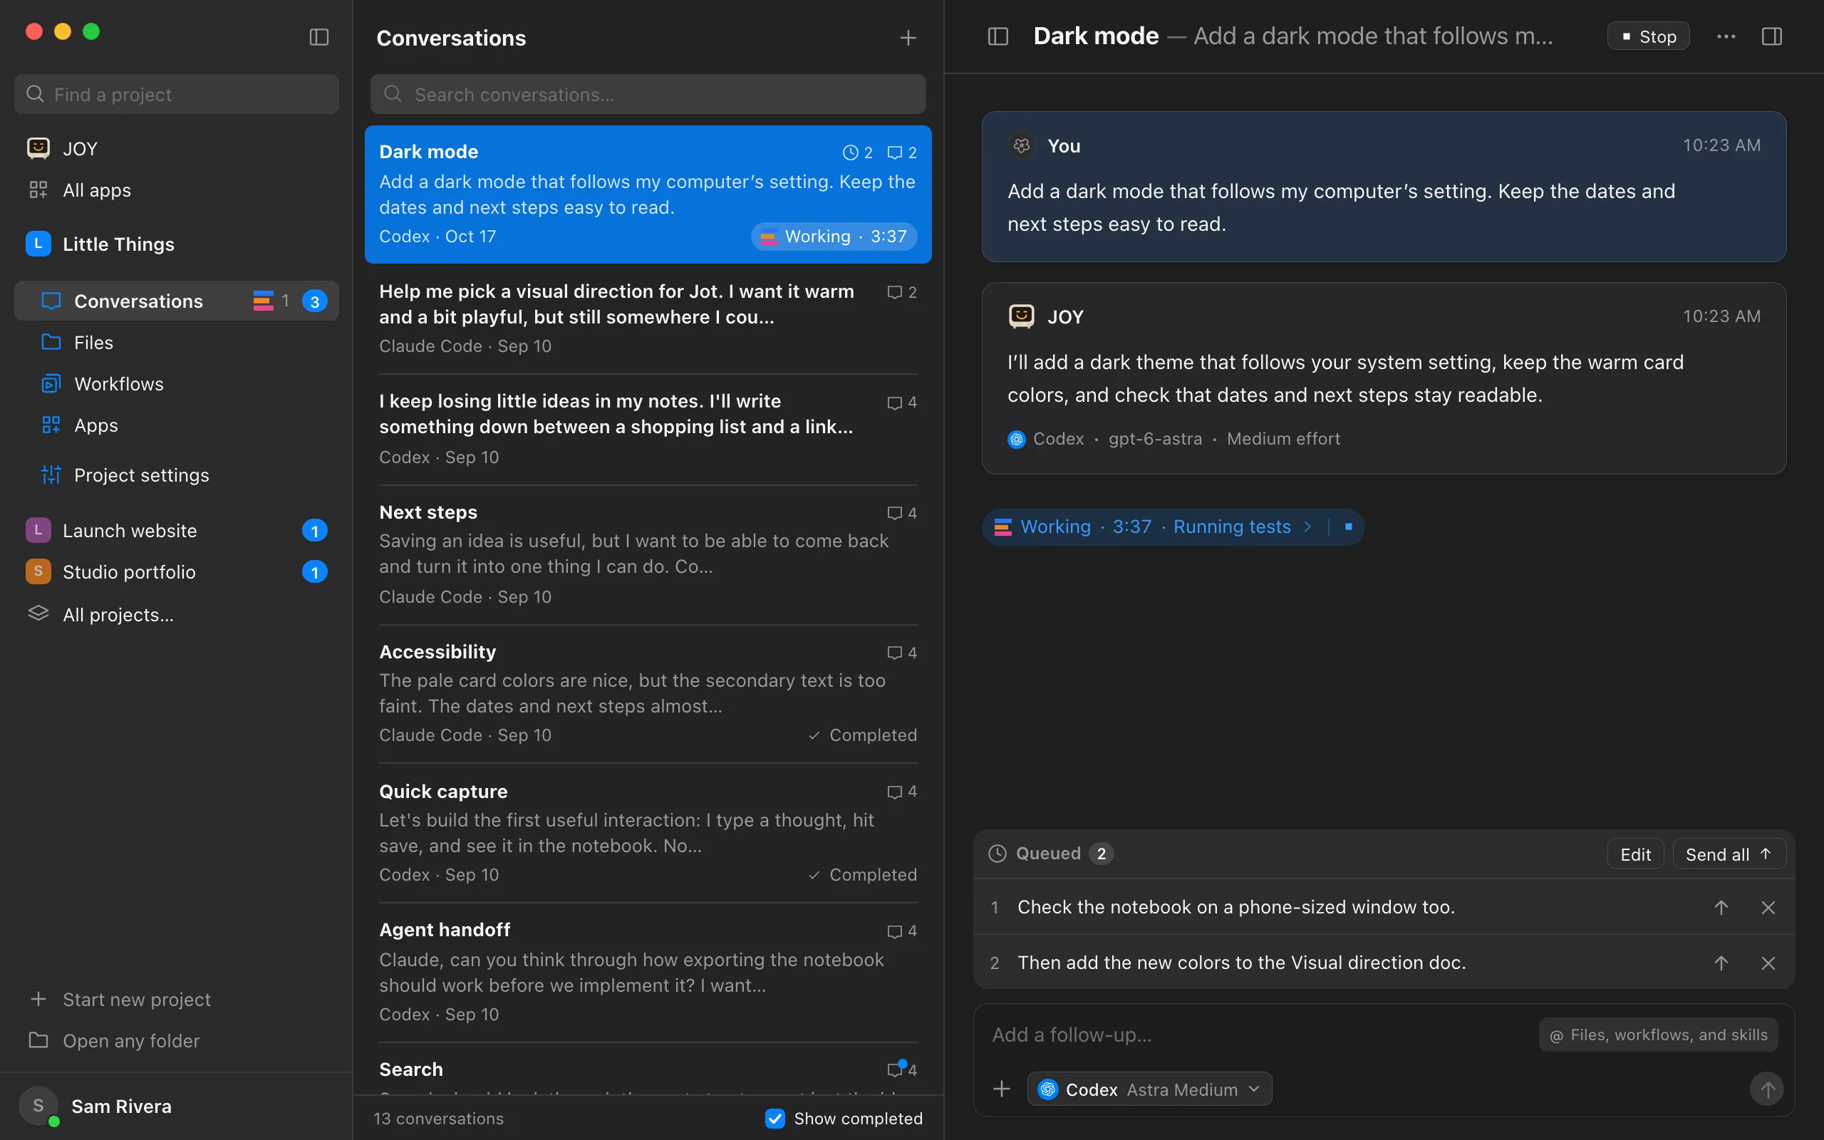
Task: Open the Quick capture conversation
Action: tap(648, 833)
